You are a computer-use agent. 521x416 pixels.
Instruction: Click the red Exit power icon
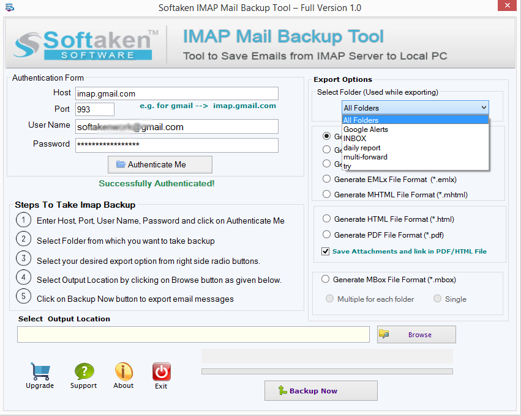pos(162,371)
